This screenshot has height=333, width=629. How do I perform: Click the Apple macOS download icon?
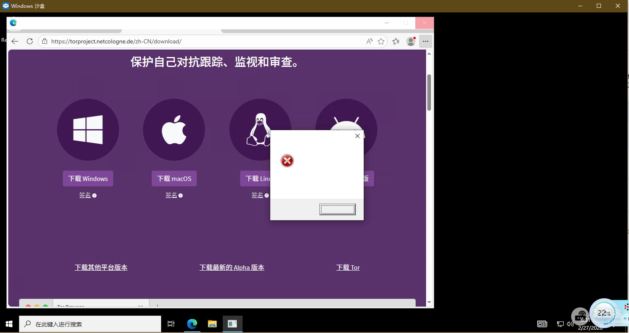point(174,130)
